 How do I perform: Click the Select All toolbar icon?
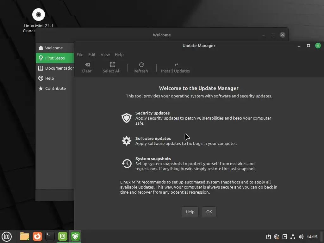112,65
